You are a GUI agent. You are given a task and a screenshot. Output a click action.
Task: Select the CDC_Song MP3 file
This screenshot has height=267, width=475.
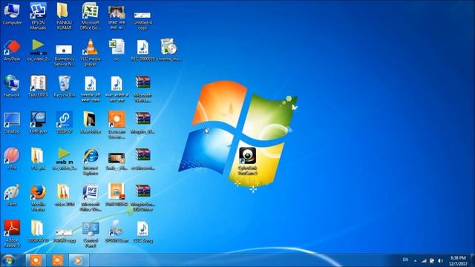tap(142, 231)
